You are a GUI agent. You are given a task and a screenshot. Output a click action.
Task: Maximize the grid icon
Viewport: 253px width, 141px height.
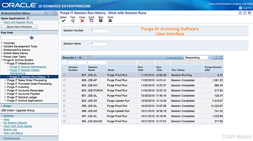click(221, 57)
